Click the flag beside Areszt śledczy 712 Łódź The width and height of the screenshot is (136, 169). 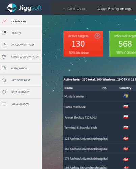(x=126, y=117)
